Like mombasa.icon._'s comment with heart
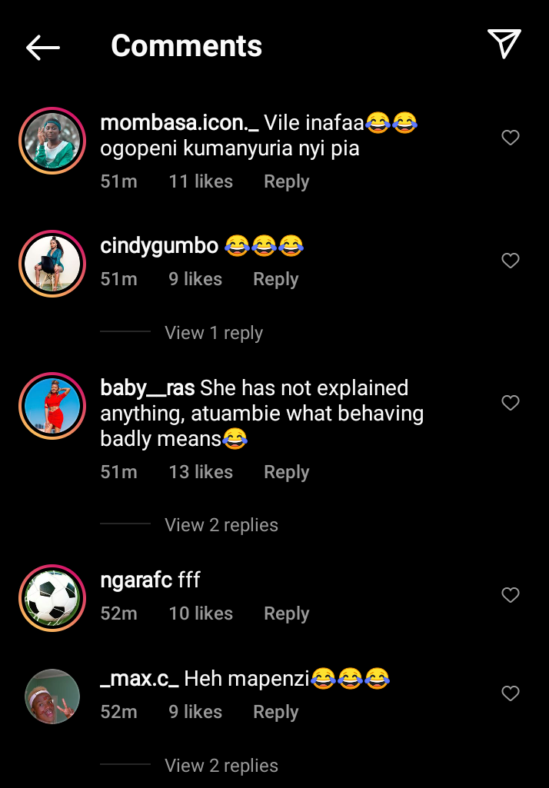 pos(511,137)
